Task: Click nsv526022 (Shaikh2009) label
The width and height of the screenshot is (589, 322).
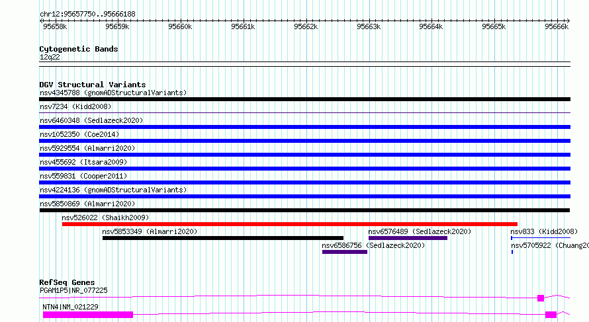Action: pyautogui.click(x=105, y=218)
